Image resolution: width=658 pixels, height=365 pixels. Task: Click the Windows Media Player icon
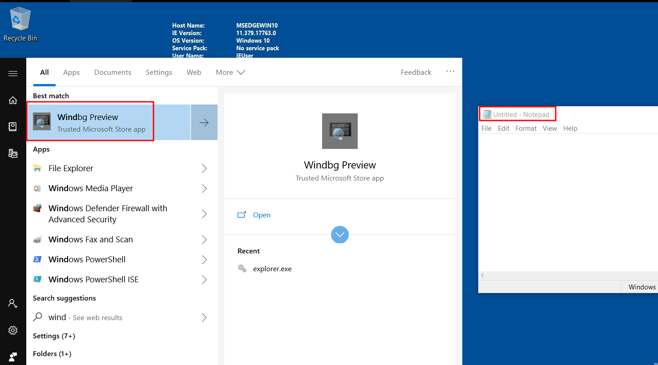click(37, 188)
